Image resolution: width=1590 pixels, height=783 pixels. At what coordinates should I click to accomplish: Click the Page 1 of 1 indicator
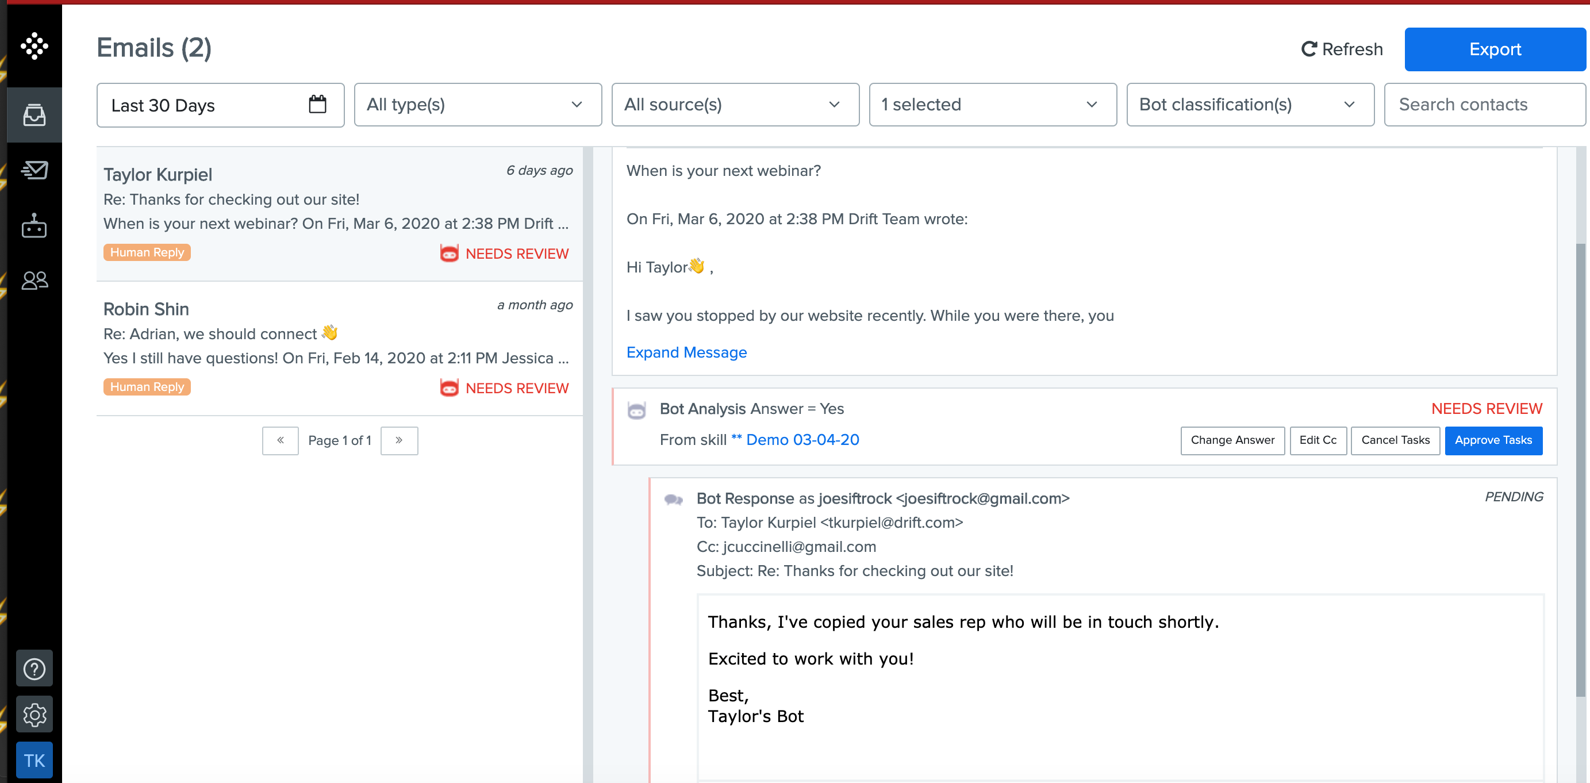click(340, 441)
